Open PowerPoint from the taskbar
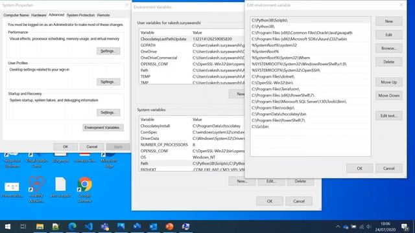The image size is (415, 233). (169, 227)
